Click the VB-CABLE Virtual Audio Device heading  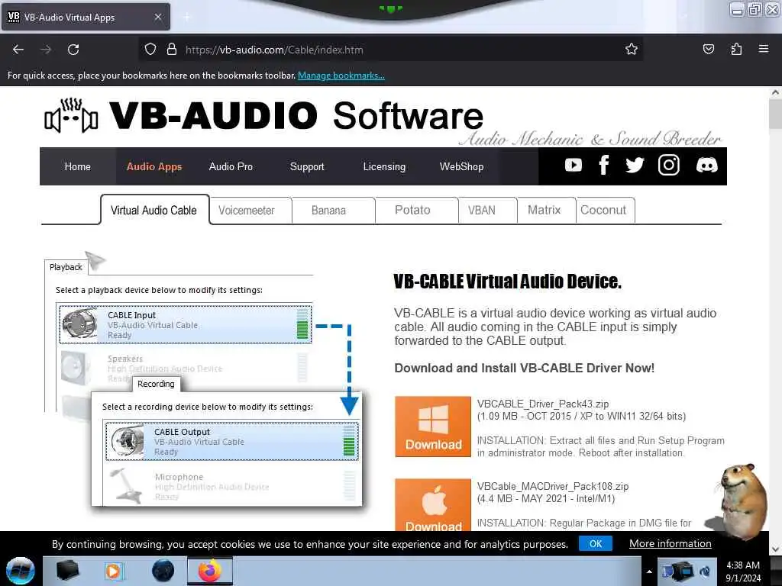507,282
